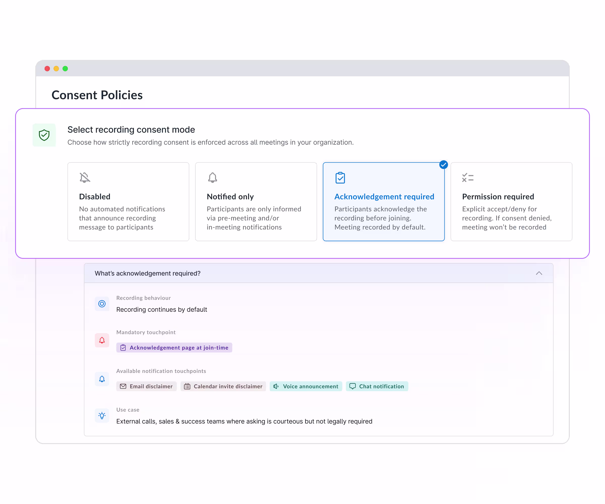Click the calendar icon in Calendar invite disclaimer
The width and height of the screenshot is (605, 504).
(187, 387)
